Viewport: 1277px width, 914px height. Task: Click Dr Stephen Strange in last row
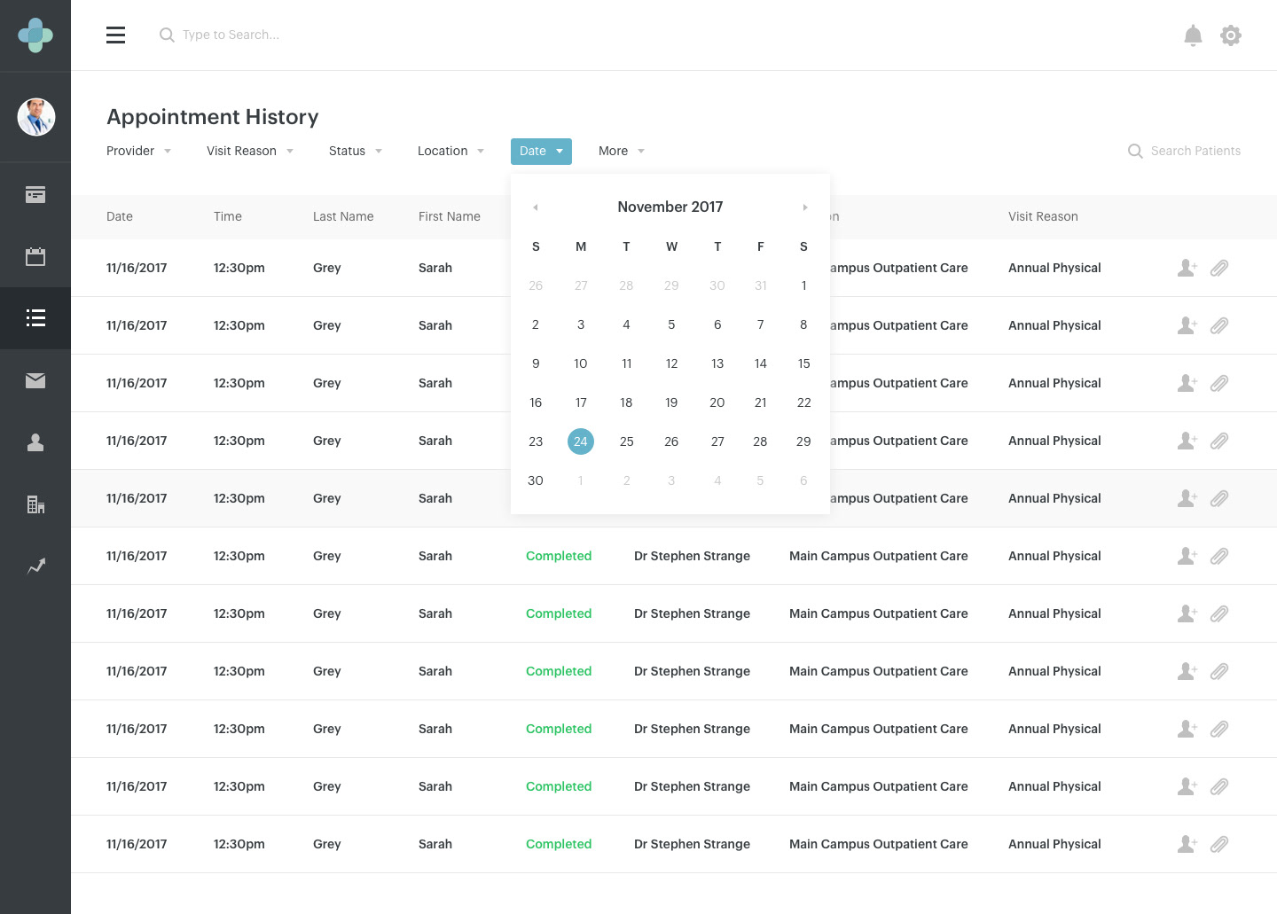692,844
